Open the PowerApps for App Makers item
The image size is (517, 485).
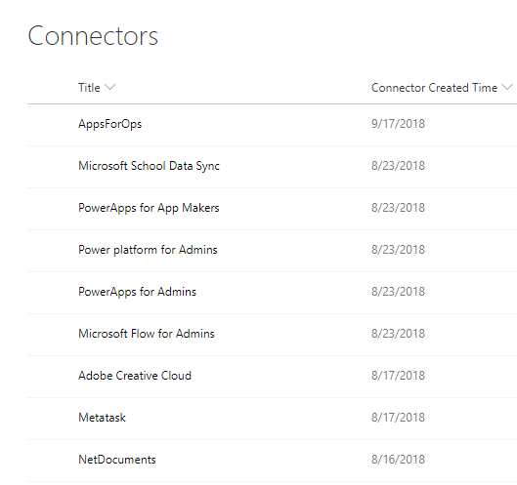[149, 208]
